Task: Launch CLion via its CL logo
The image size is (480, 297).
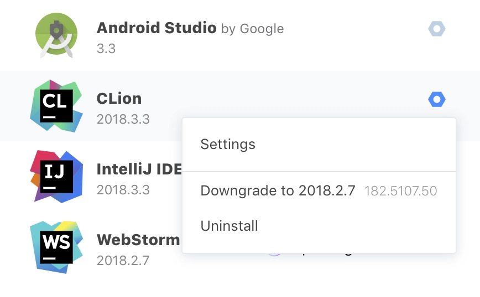Action: click(x=56, y=106)
